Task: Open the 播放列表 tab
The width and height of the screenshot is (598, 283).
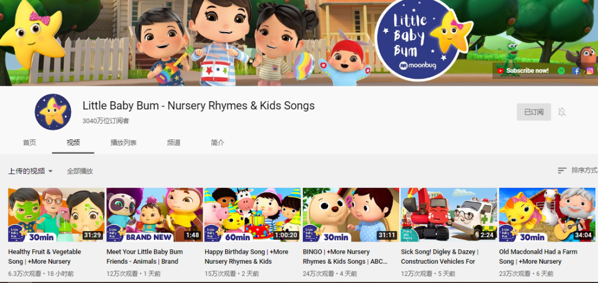Action: 123,143
